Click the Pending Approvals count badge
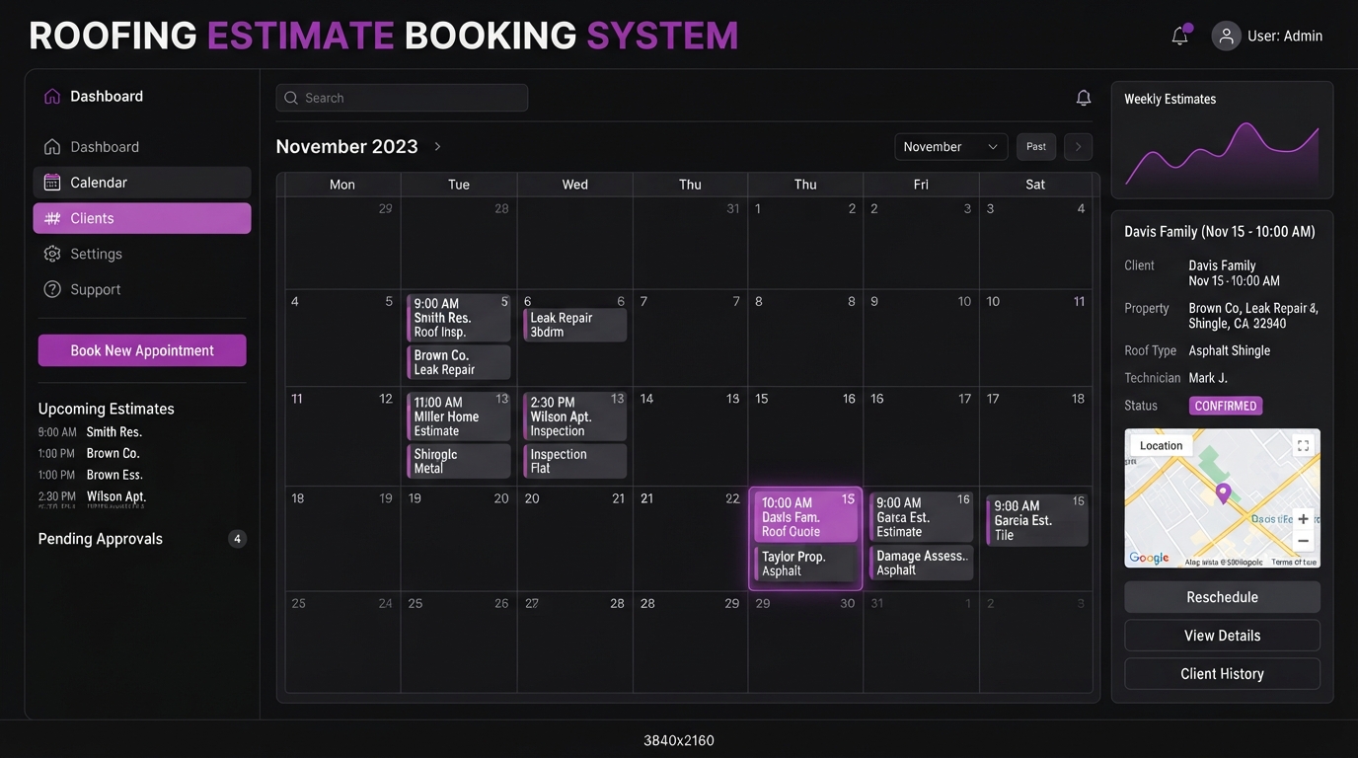 pyautogui.click(x=237, y=539)
